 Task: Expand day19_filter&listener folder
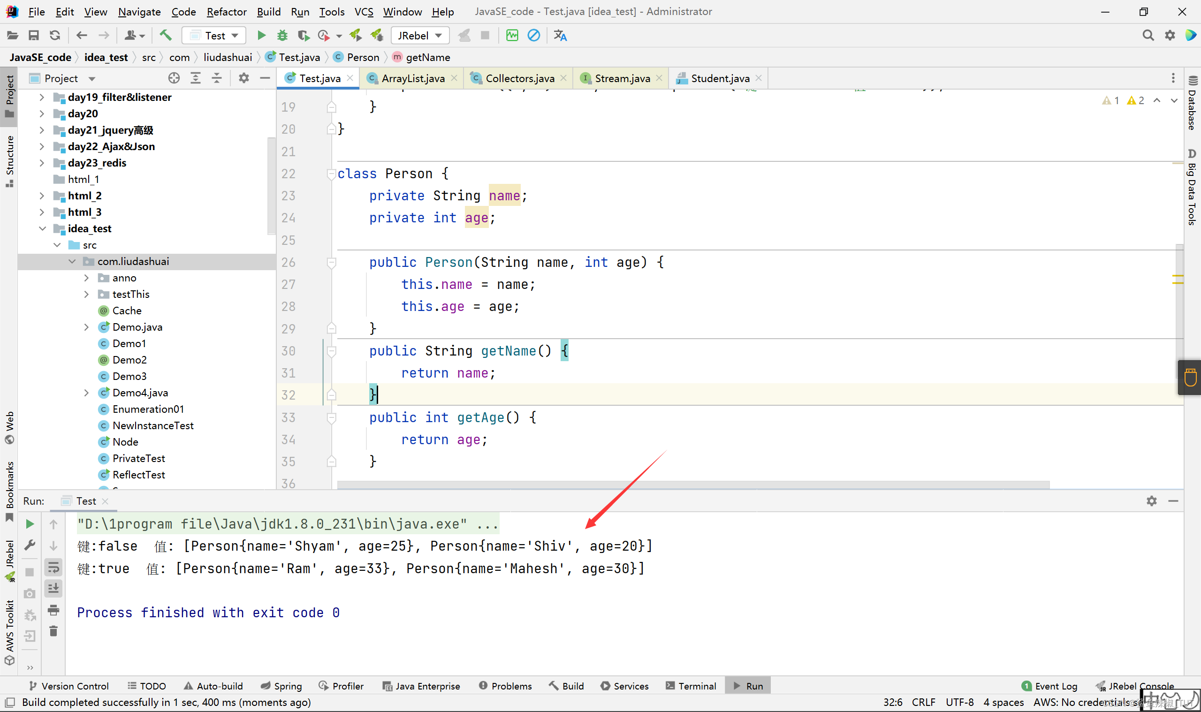(x=42, y=98)
